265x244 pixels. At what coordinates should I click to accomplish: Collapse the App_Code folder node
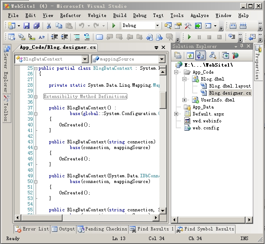176,72
